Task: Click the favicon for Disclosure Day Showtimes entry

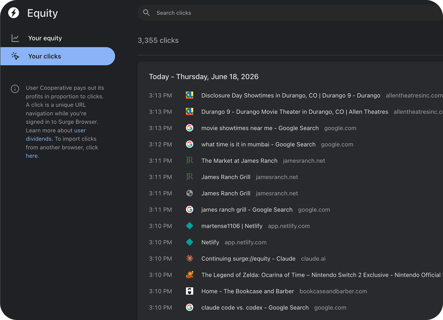Action: 190,95
